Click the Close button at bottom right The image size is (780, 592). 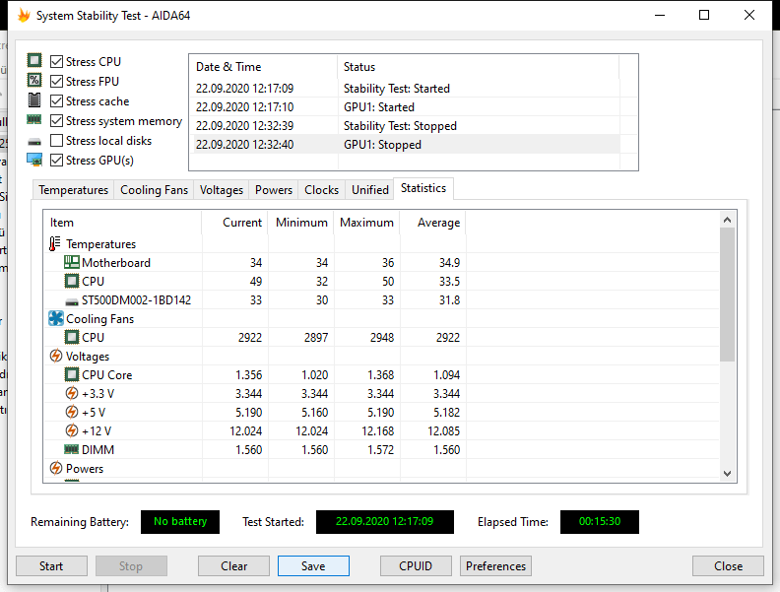728,566
